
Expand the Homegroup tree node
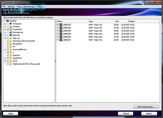(x=5, y=32)
